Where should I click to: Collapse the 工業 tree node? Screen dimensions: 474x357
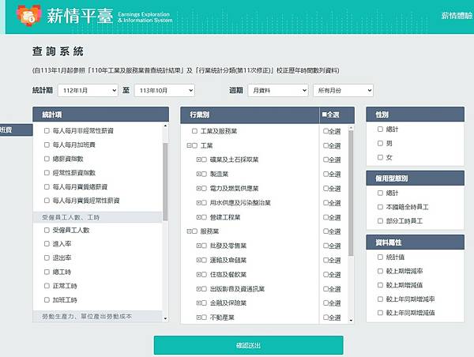pos(189,145)
